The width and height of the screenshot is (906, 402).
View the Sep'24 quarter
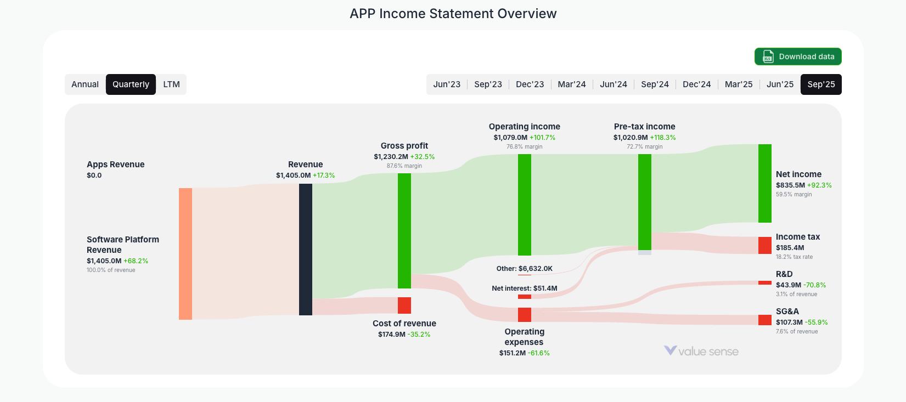655,84
